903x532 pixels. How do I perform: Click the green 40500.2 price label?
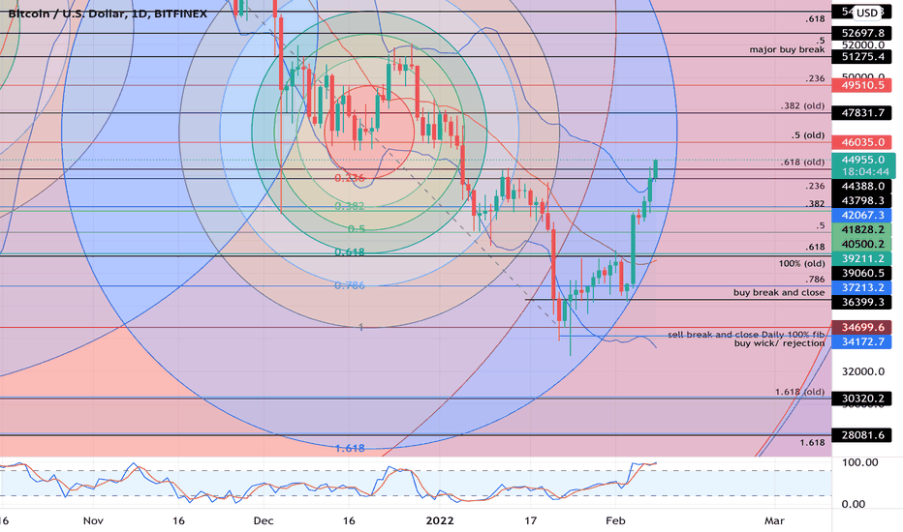[x=862, y=244]
